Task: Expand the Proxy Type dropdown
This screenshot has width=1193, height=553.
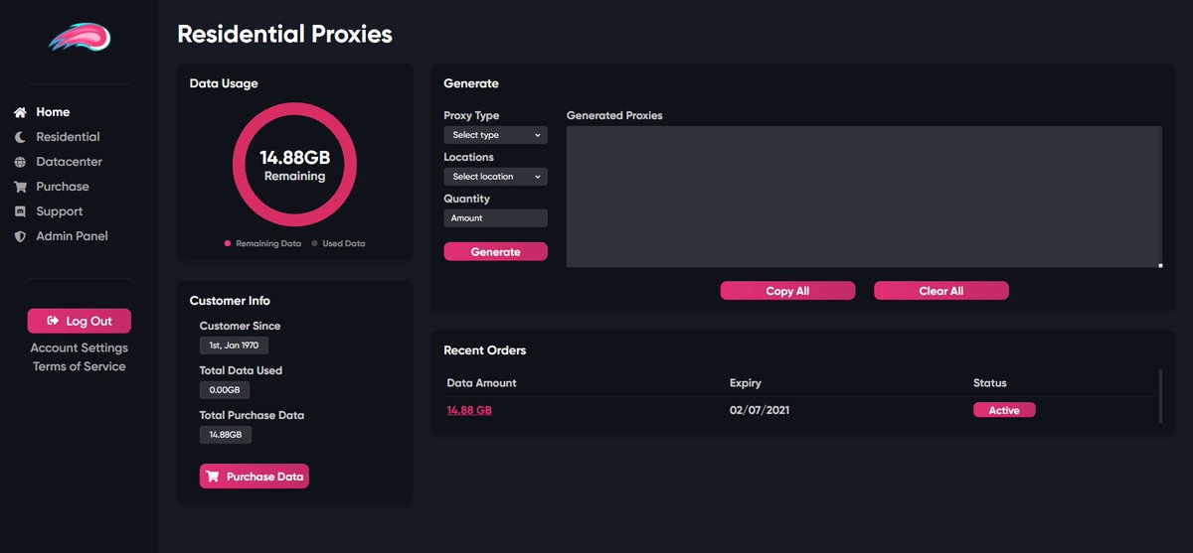Action: pos(495,135)
